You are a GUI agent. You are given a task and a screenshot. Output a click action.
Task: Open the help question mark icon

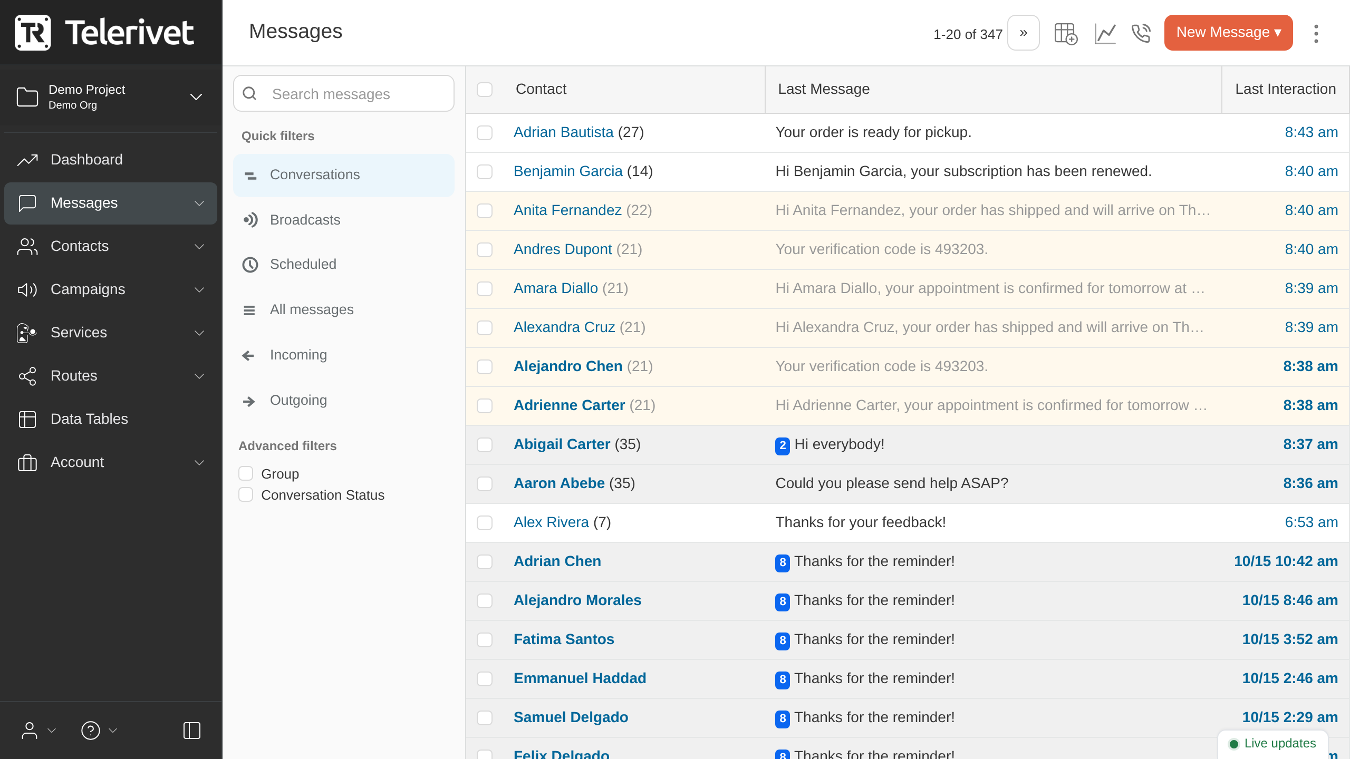click(x=91, y=731)
